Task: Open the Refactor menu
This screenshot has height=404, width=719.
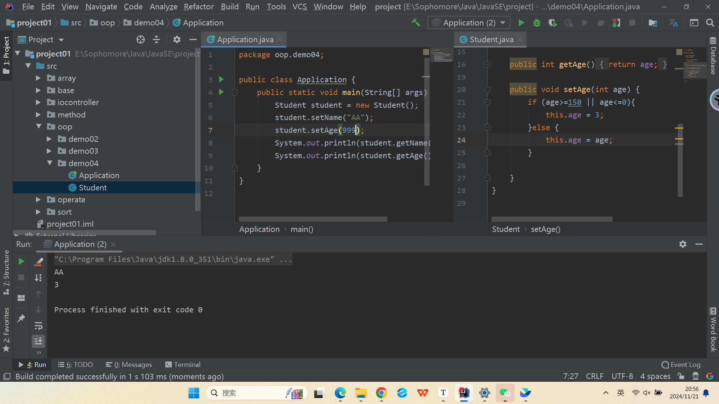Action: [x=198, y=7]
